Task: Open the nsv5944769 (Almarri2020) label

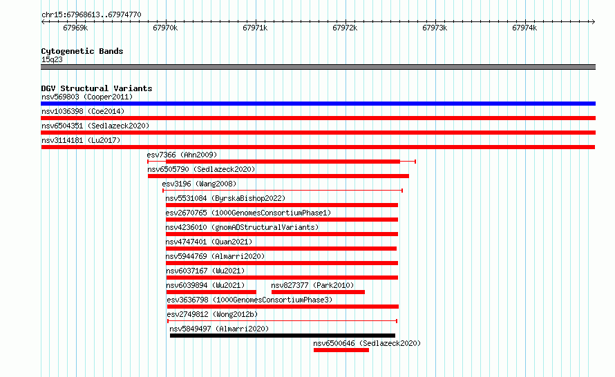Action: pos(215,256)
